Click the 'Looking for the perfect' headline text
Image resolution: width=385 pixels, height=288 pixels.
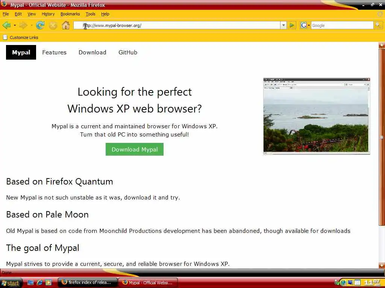pos(135,92)
